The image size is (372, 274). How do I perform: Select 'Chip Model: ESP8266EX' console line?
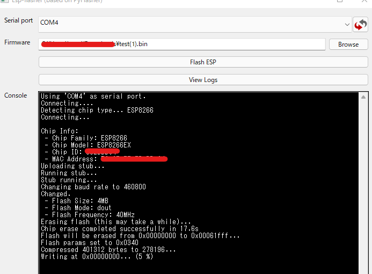click(88, 145)
